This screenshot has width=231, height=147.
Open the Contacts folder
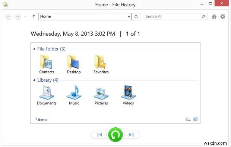point(47,64)
